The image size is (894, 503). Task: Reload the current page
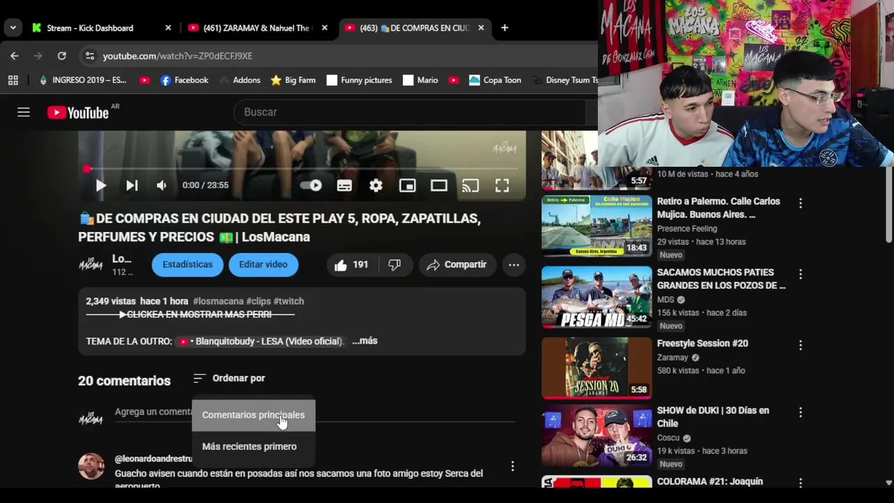[61, 56]
